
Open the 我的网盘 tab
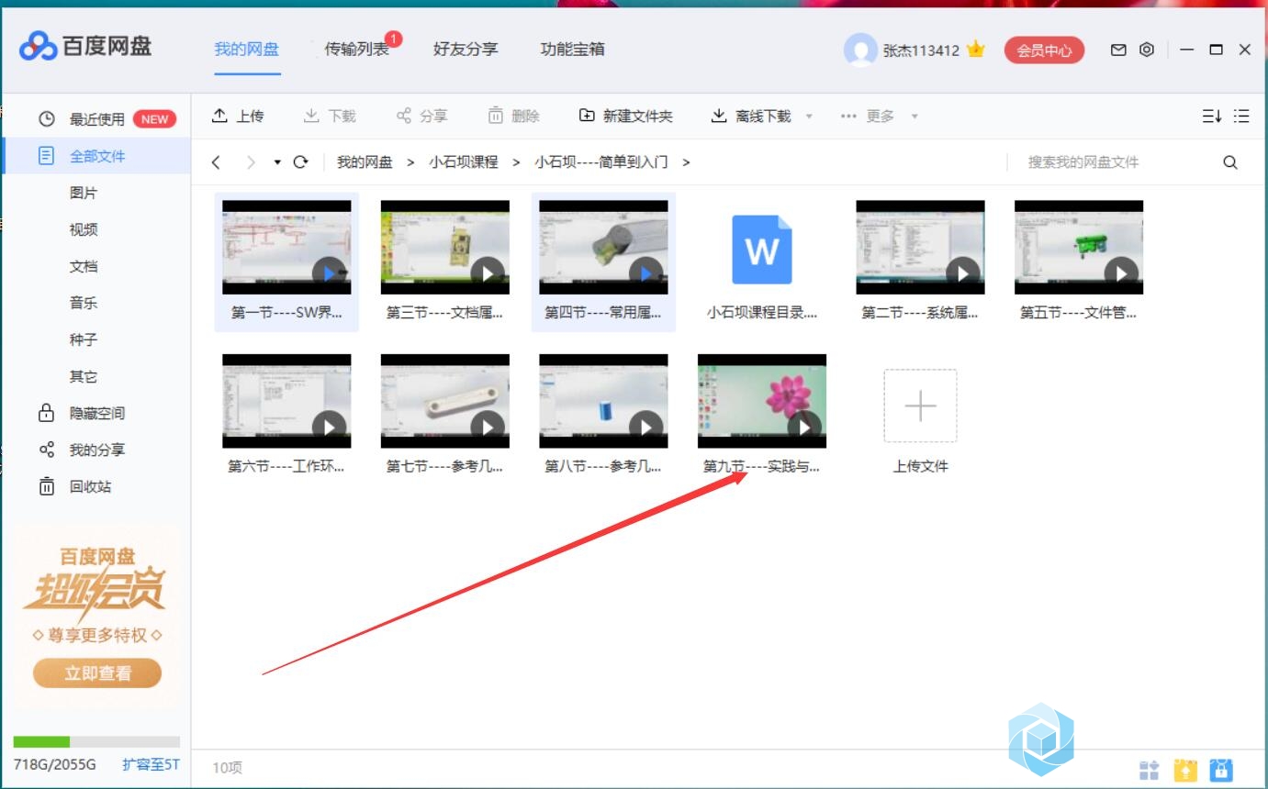click(247, 50)
